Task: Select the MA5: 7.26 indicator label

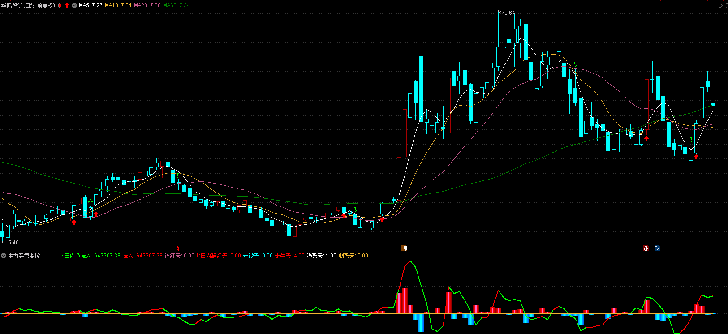Action: point(90,5)
